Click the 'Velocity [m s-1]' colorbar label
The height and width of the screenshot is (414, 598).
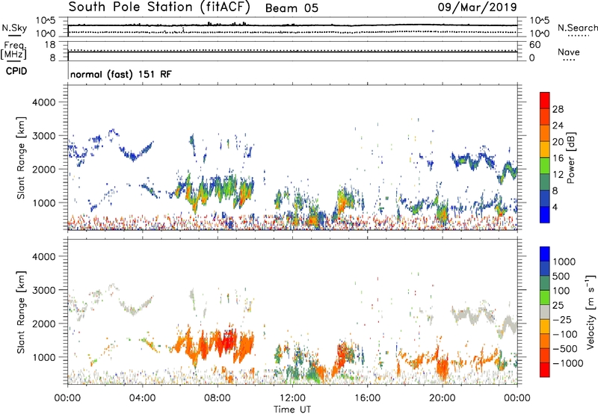(591, 312)
